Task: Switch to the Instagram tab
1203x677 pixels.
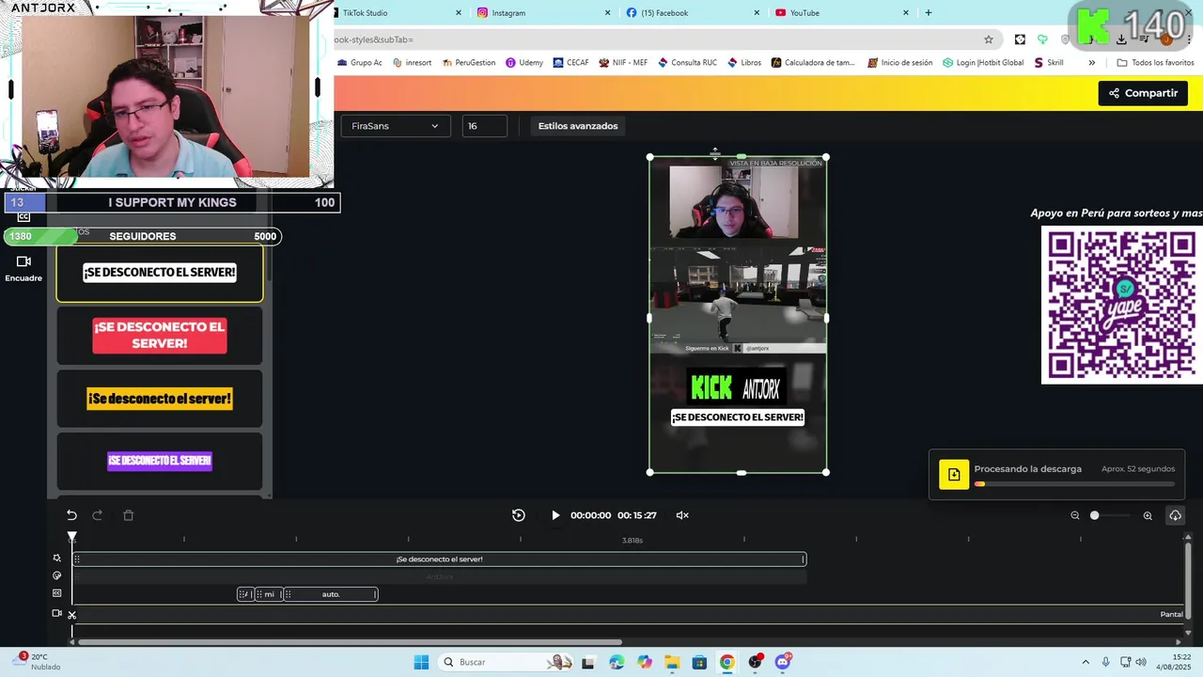Action: tap(542, 13)
